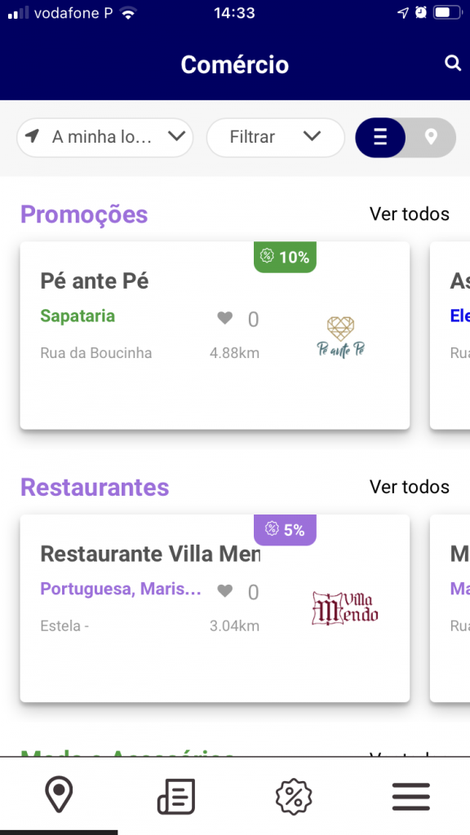Screen dimensions: 470x835
Task: Click the location arrow in 'A minha lo…'
Action: click(x=32, y=137)
